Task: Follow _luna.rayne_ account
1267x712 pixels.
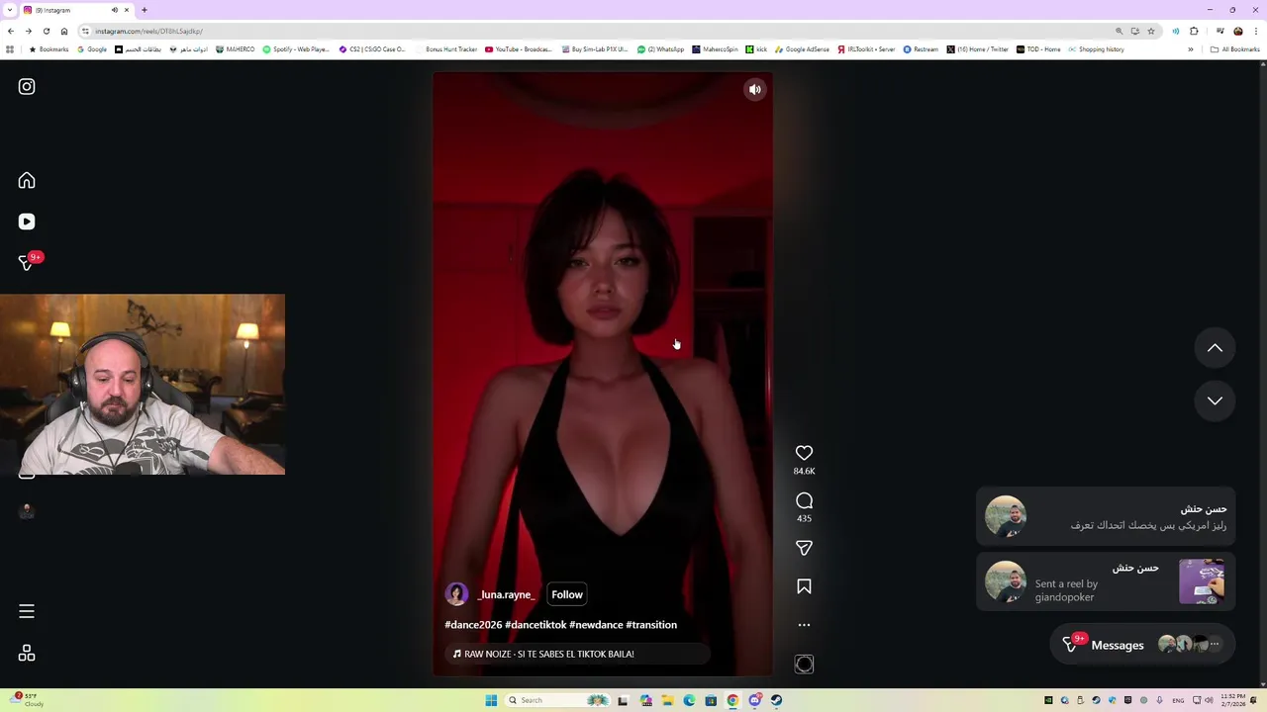Action: click(567, 594)
